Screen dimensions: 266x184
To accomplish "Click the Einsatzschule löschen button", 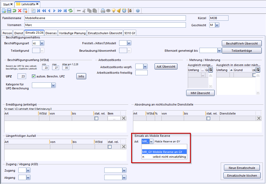I will [x=242, y=175].
